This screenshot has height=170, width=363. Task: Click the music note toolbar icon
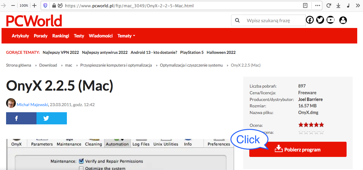(348, 5)
